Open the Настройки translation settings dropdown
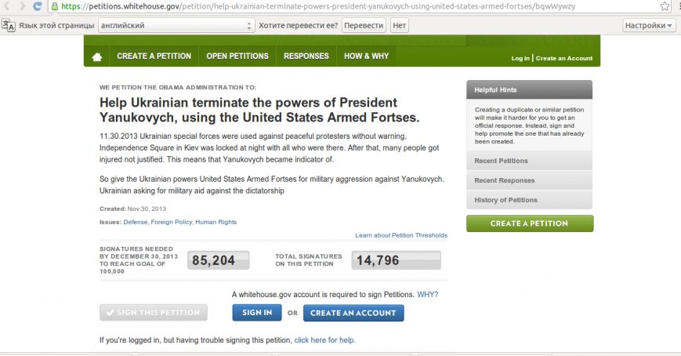Viewport: 681px width, 356px height. [648, 25]
